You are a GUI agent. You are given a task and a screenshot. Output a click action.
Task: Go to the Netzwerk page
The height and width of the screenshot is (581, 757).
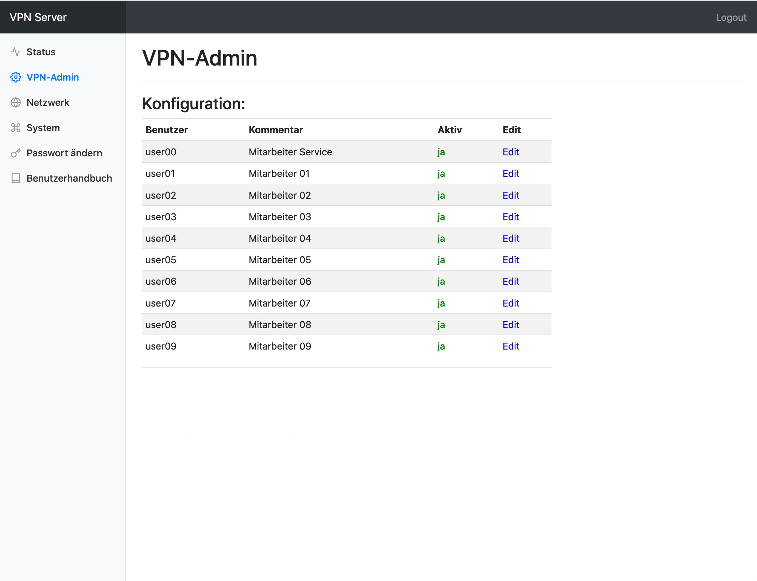[x=48, y=102]
